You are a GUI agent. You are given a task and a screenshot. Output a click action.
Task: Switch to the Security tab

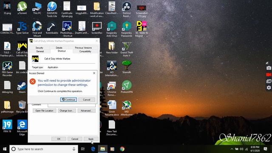(40, 48)
